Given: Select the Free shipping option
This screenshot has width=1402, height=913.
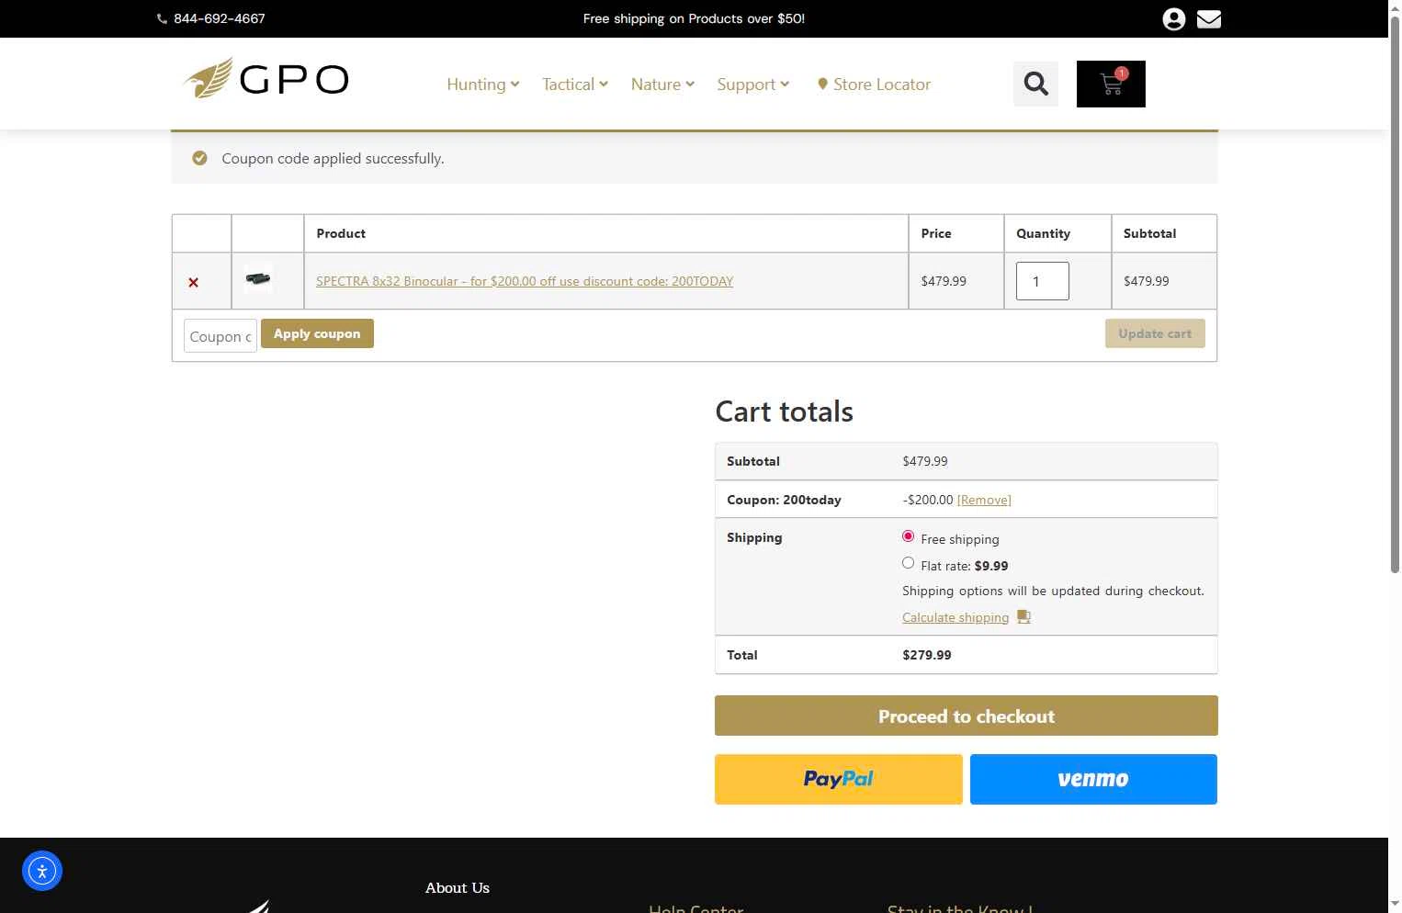Looking at the screenshot, I should [x=908, y=536].
